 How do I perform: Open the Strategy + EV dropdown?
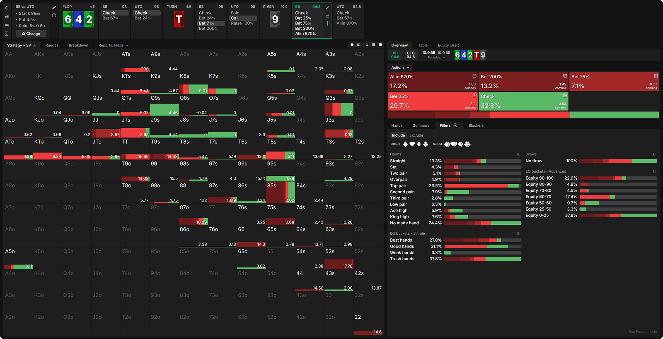coord(22,46)
